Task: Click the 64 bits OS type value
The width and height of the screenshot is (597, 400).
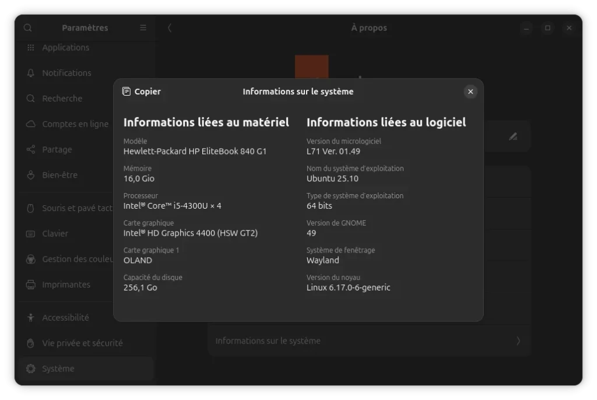Action: click(319, 206)
